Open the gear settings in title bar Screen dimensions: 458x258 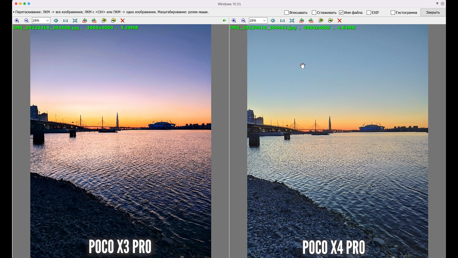pos(443,4)
